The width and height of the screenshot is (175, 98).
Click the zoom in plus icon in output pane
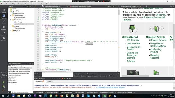(67, 79)
